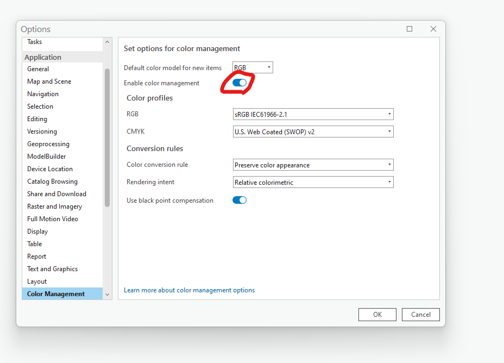This screenshot has width=504, height=363.
Task: Go to the Geoprocessing options page
Action: tap(48, 144)
